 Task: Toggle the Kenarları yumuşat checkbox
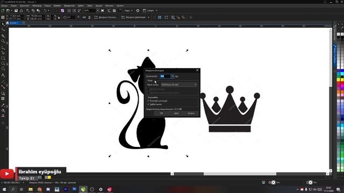point(148,101)
